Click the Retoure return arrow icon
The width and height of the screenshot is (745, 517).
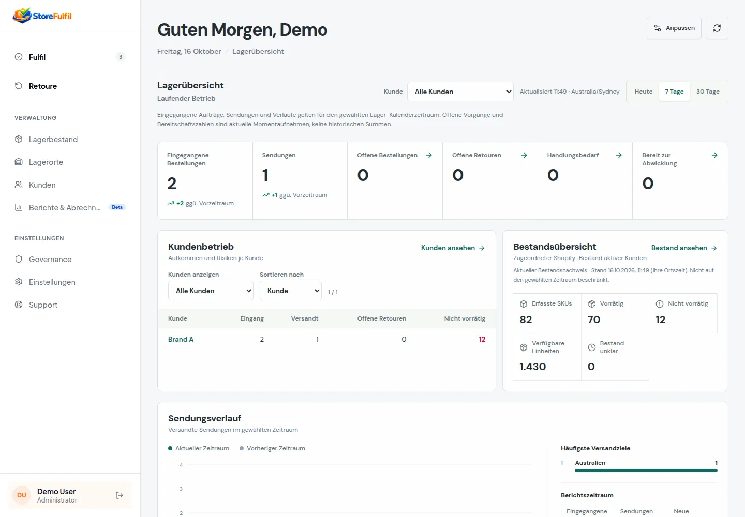click(x=19, y=86)
